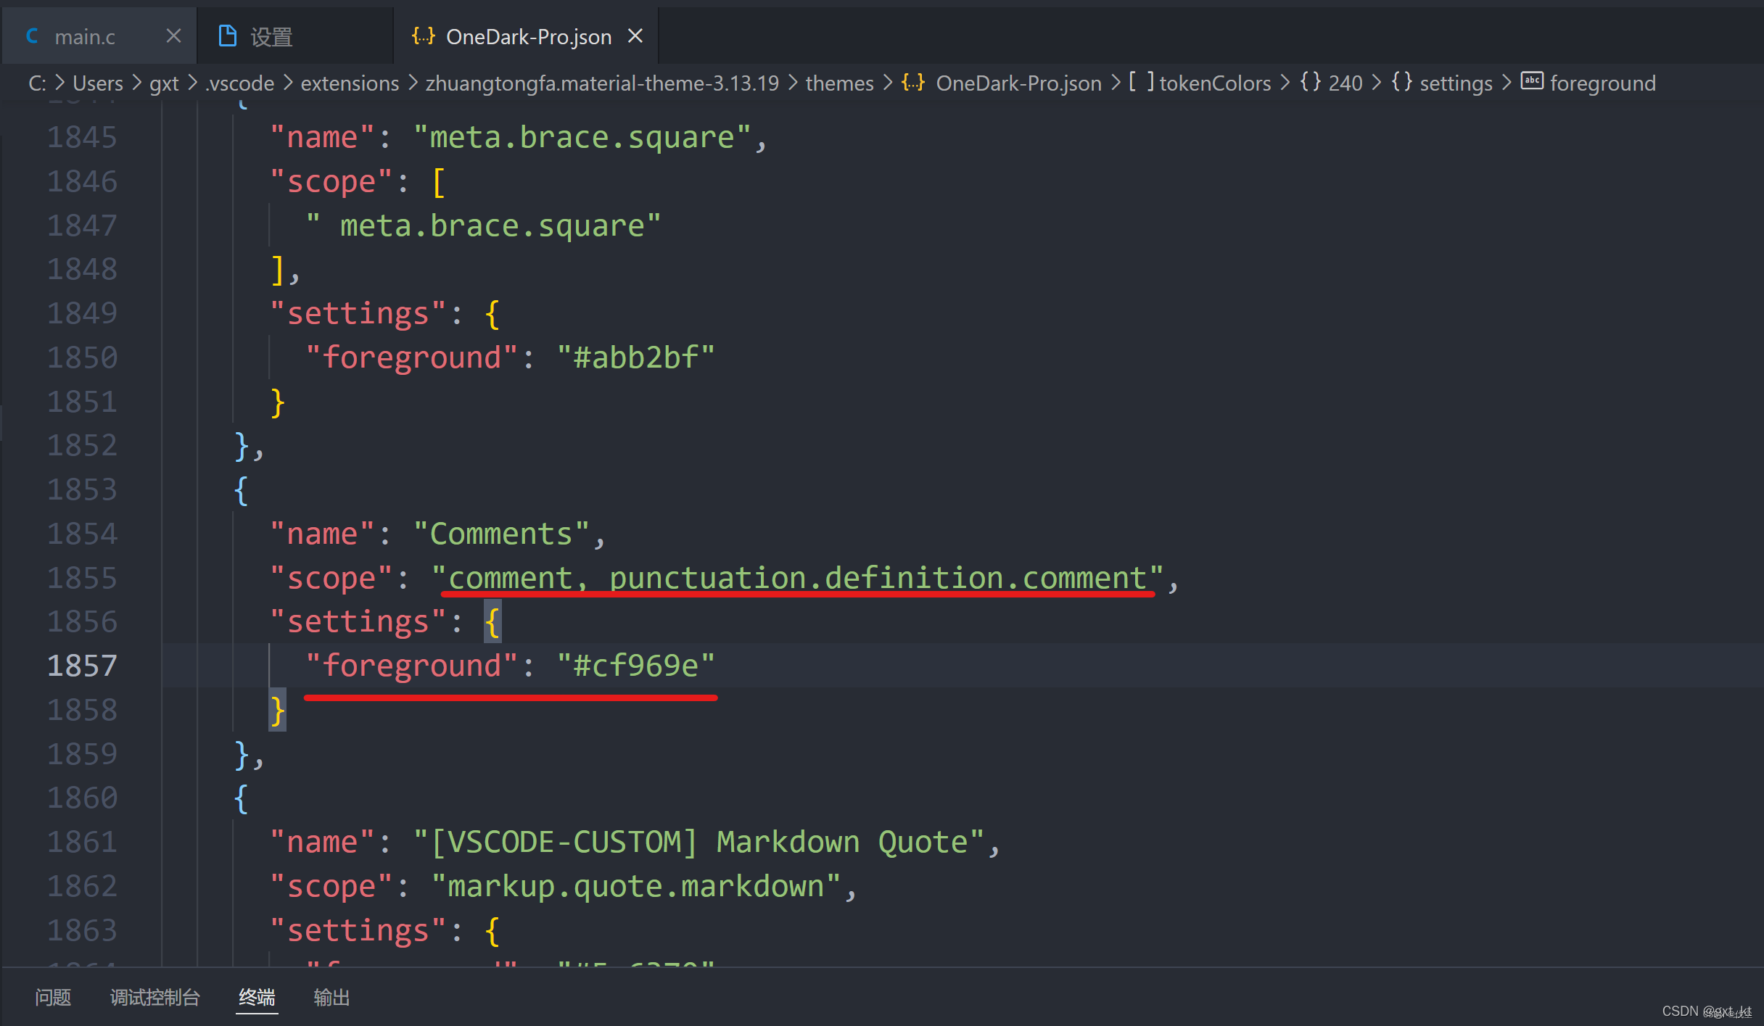
Task: Switch to the 输出 panel tab
Action: point(331,998)
